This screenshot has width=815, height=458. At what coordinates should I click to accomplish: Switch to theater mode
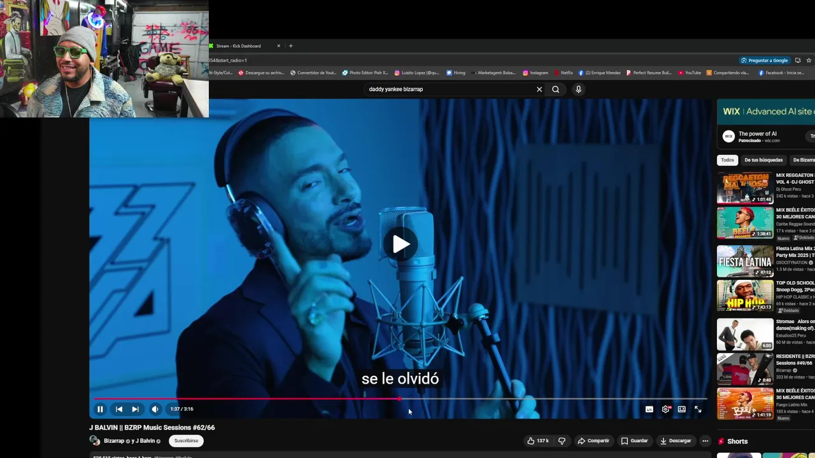tap(681, 409)
